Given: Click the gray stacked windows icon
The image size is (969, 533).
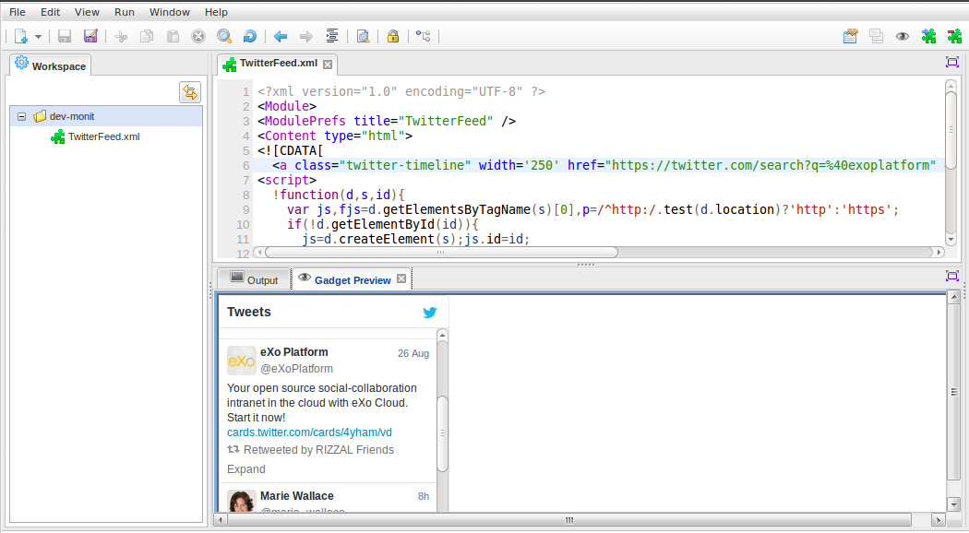Looking at the screenshot, I should (x=877, y=36).
